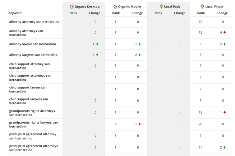
Task: Click green up arrow in alimony lawyers mobile change
Action: pos(139,55)
